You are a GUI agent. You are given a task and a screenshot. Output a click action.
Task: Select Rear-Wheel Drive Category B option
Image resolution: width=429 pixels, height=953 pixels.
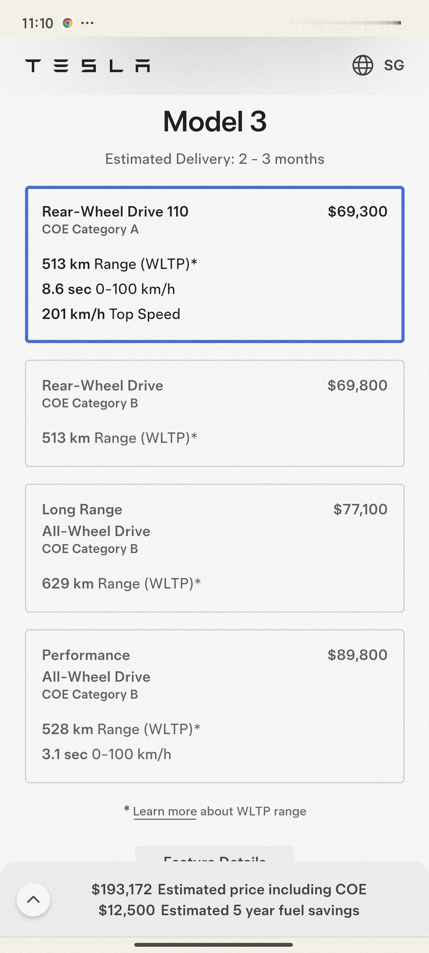pyautogui.click(x=215, y=413)
